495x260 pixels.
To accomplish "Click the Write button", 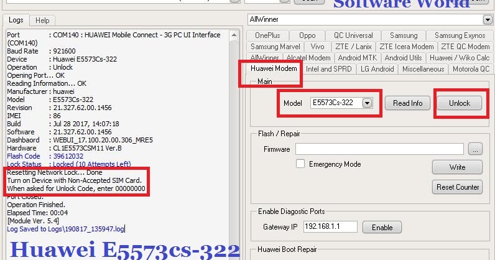I will (x=457, y=167).
